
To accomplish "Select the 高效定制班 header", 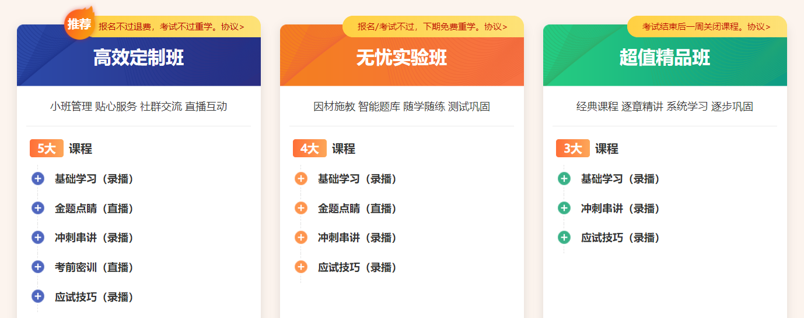I will coord(139,58).
